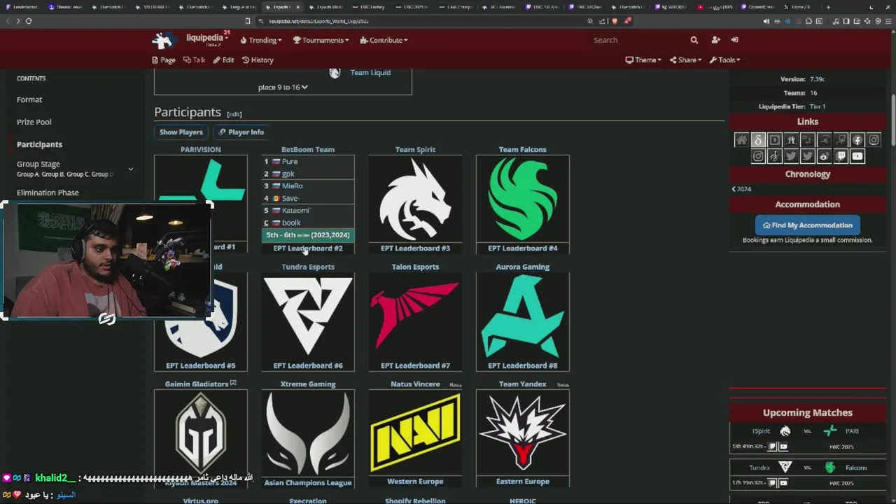Click the Xtreme Gaming logo
The height and width of the screenshot is (504, 896).
[308, 433]
